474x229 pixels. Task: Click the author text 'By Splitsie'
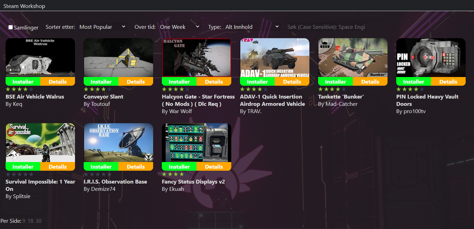click(18, 196)
